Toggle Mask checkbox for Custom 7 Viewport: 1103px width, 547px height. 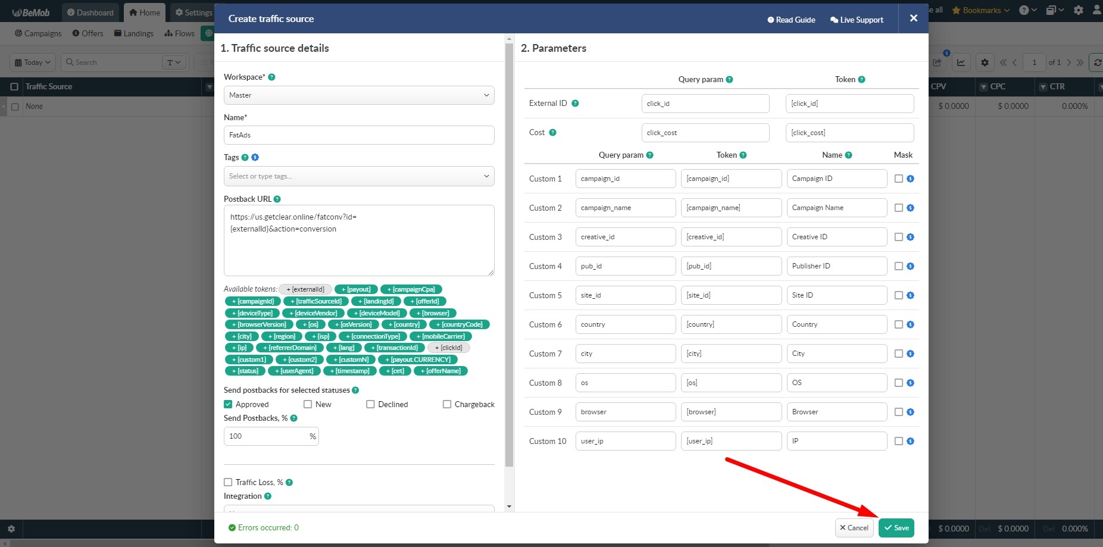(x=899, y=354)
